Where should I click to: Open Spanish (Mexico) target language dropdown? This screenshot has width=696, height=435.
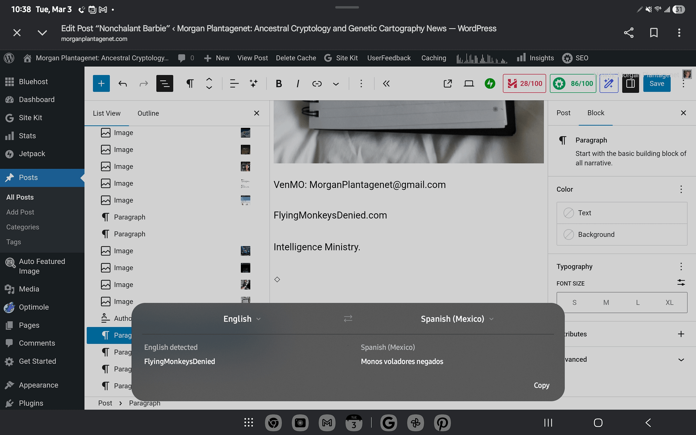[457, 319]
